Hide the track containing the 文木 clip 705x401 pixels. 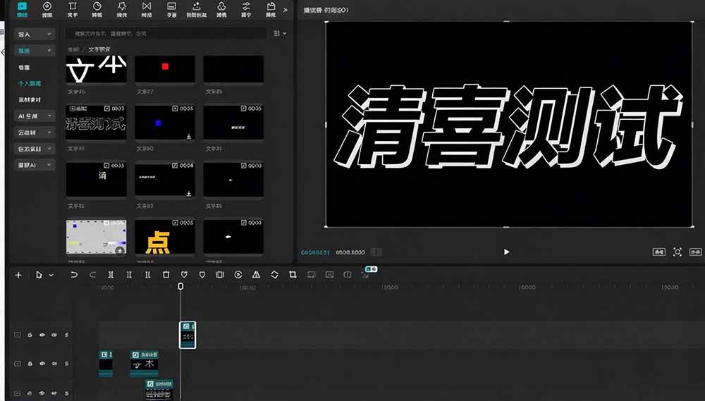(x=42, y=363)
